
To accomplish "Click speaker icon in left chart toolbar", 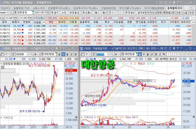I will point(36,54).
